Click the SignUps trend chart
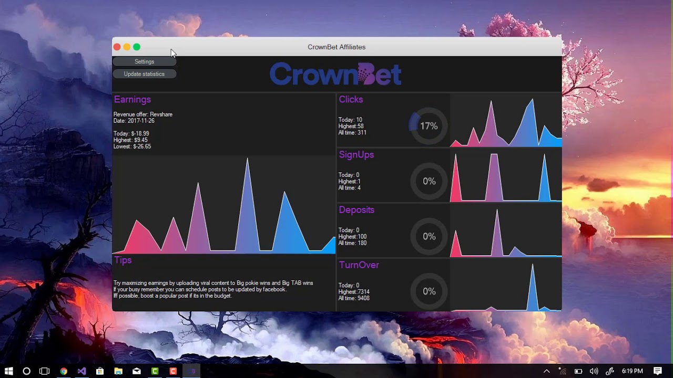The width and height of the screenshot is (673, 378). point(506,176)
